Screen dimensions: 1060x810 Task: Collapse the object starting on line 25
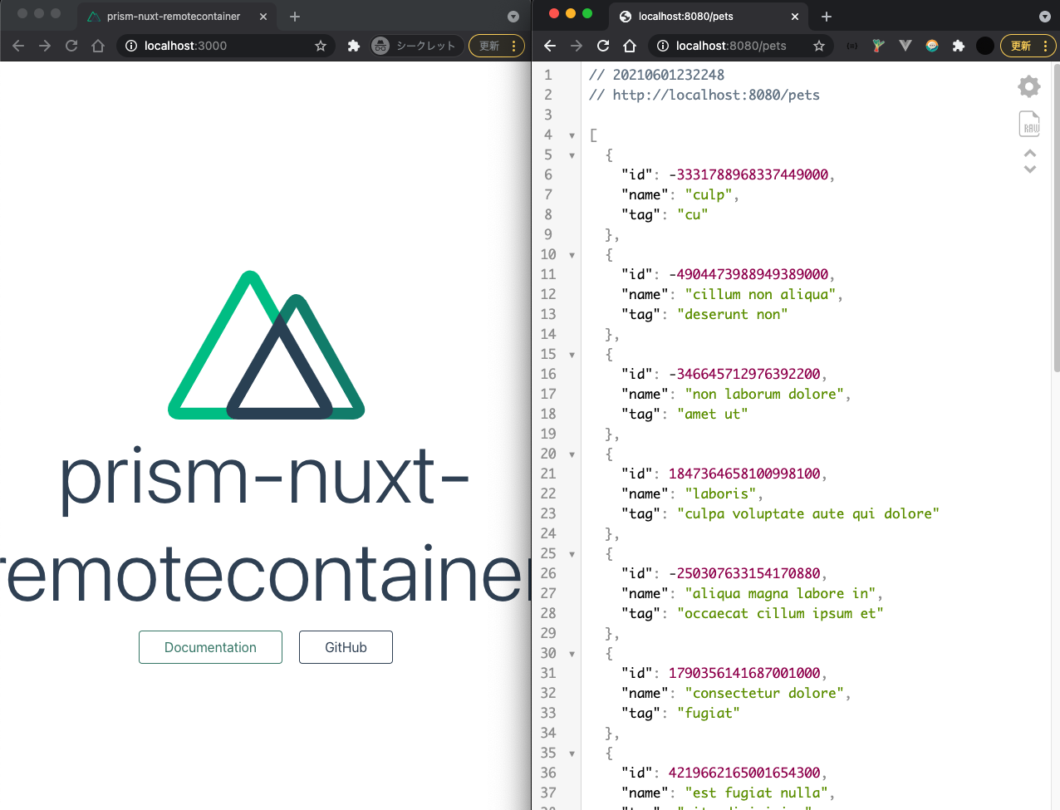pos(572,554)
